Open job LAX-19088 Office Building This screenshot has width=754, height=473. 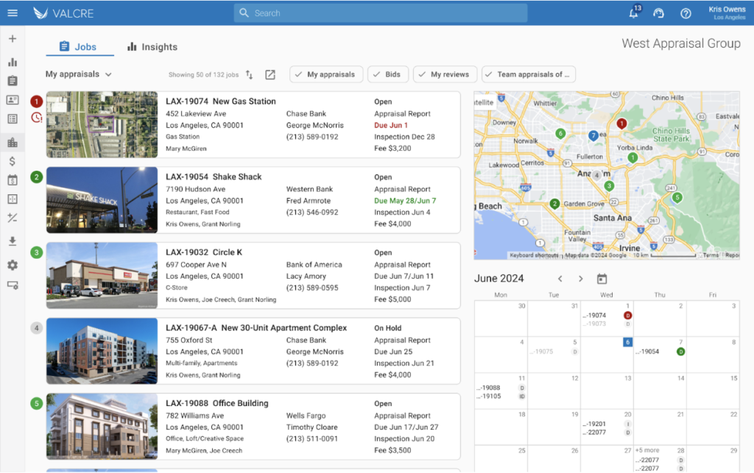click(253, 426)
